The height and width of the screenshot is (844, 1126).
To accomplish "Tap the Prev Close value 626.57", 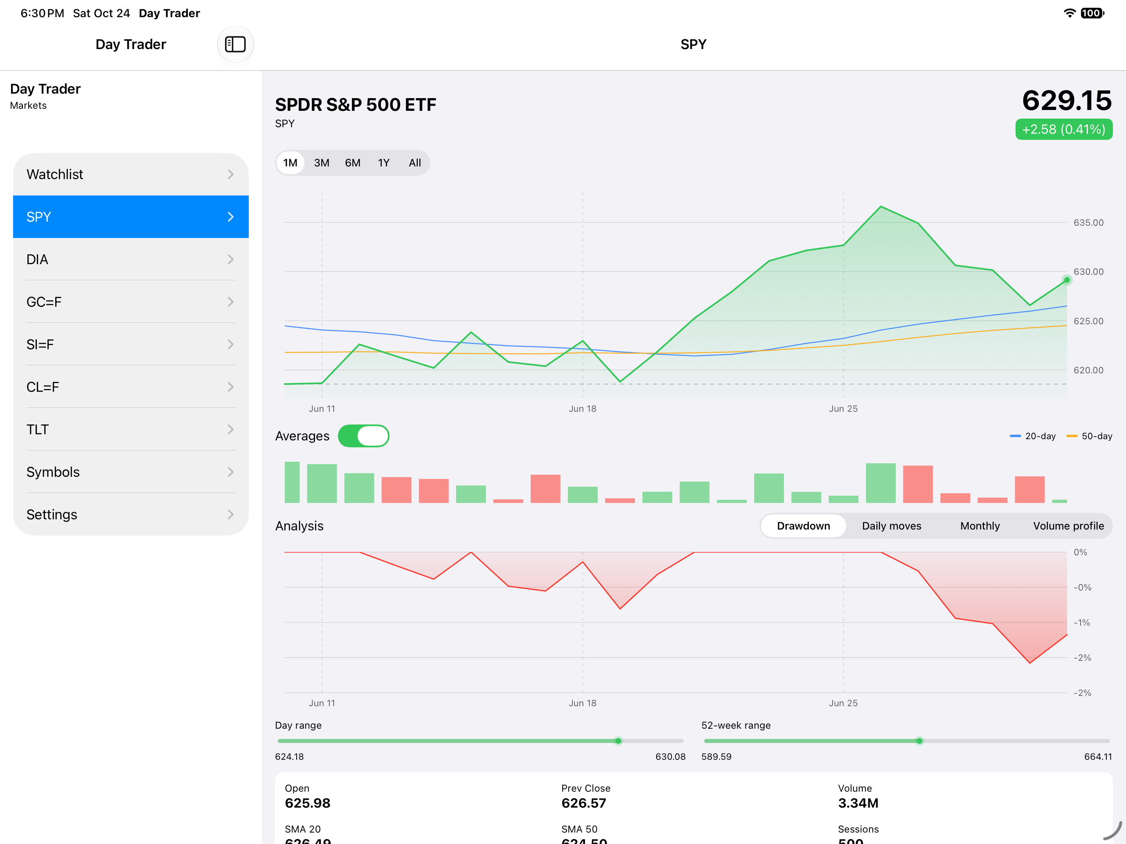I will tap(583, 803).
